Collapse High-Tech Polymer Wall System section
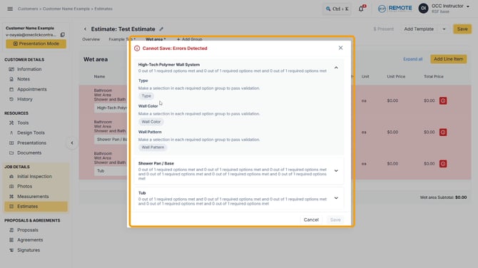 336,68
